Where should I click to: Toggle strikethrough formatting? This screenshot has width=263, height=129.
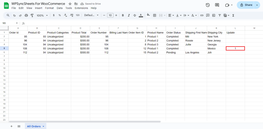tap(135, 15)
